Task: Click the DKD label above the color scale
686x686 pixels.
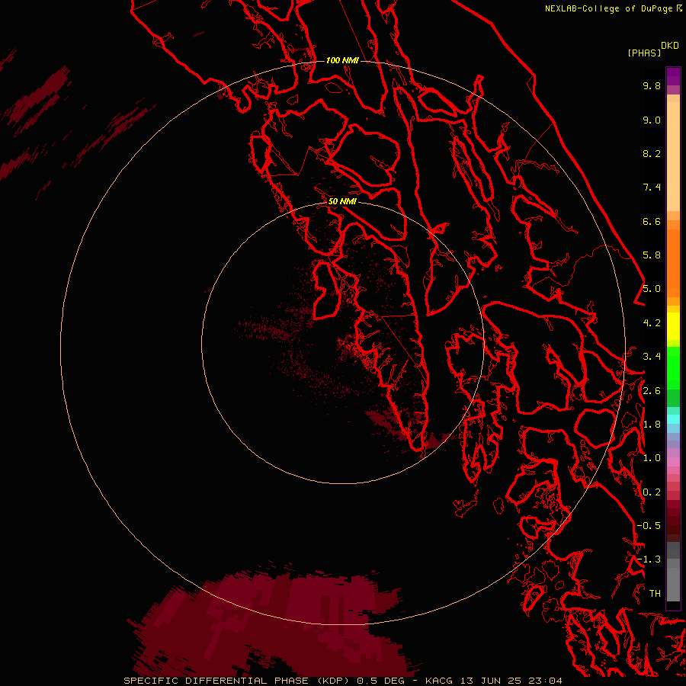Action: point(670,46)
